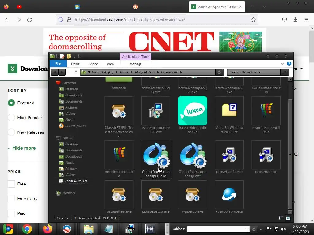The height and width of the screenshot is (235, 314).
Task: Open the taskbar Address dropdown
Action: click(x=247, y=229)
